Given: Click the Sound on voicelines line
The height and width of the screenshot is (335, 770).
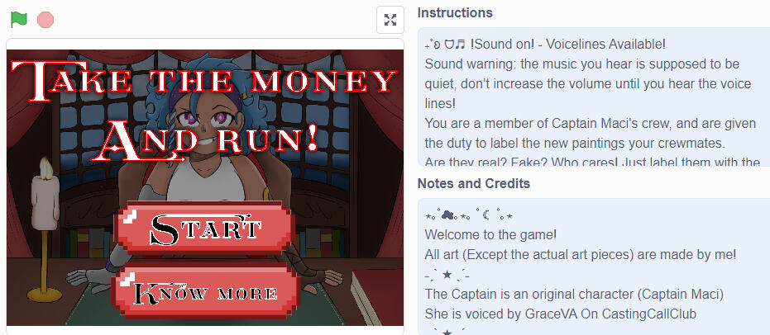Looking at the screenshot, I should click(545, 44).
